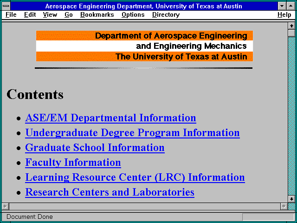Click the vertical scrollbar down arrow
297x223 pixels.
pos(291,199)
